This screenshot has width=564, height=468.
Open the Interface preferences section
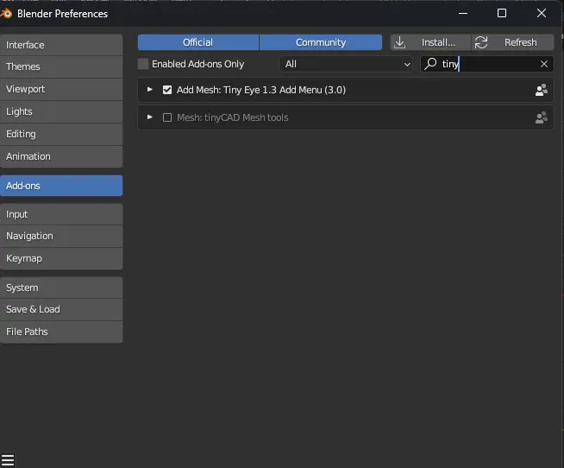coord(61,45)
